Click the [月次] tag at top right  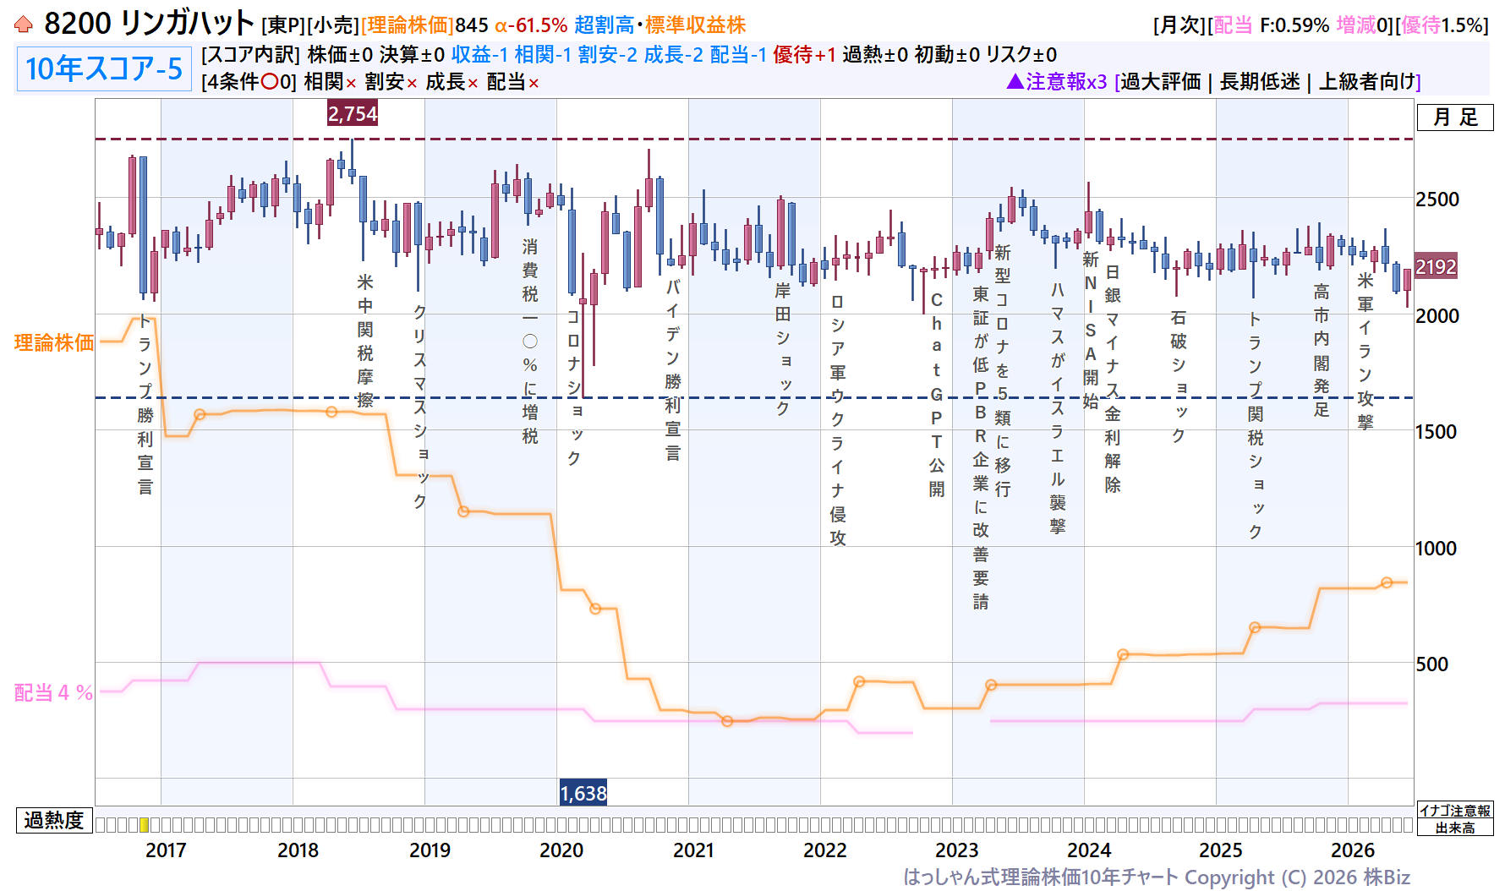point(1180,25)
